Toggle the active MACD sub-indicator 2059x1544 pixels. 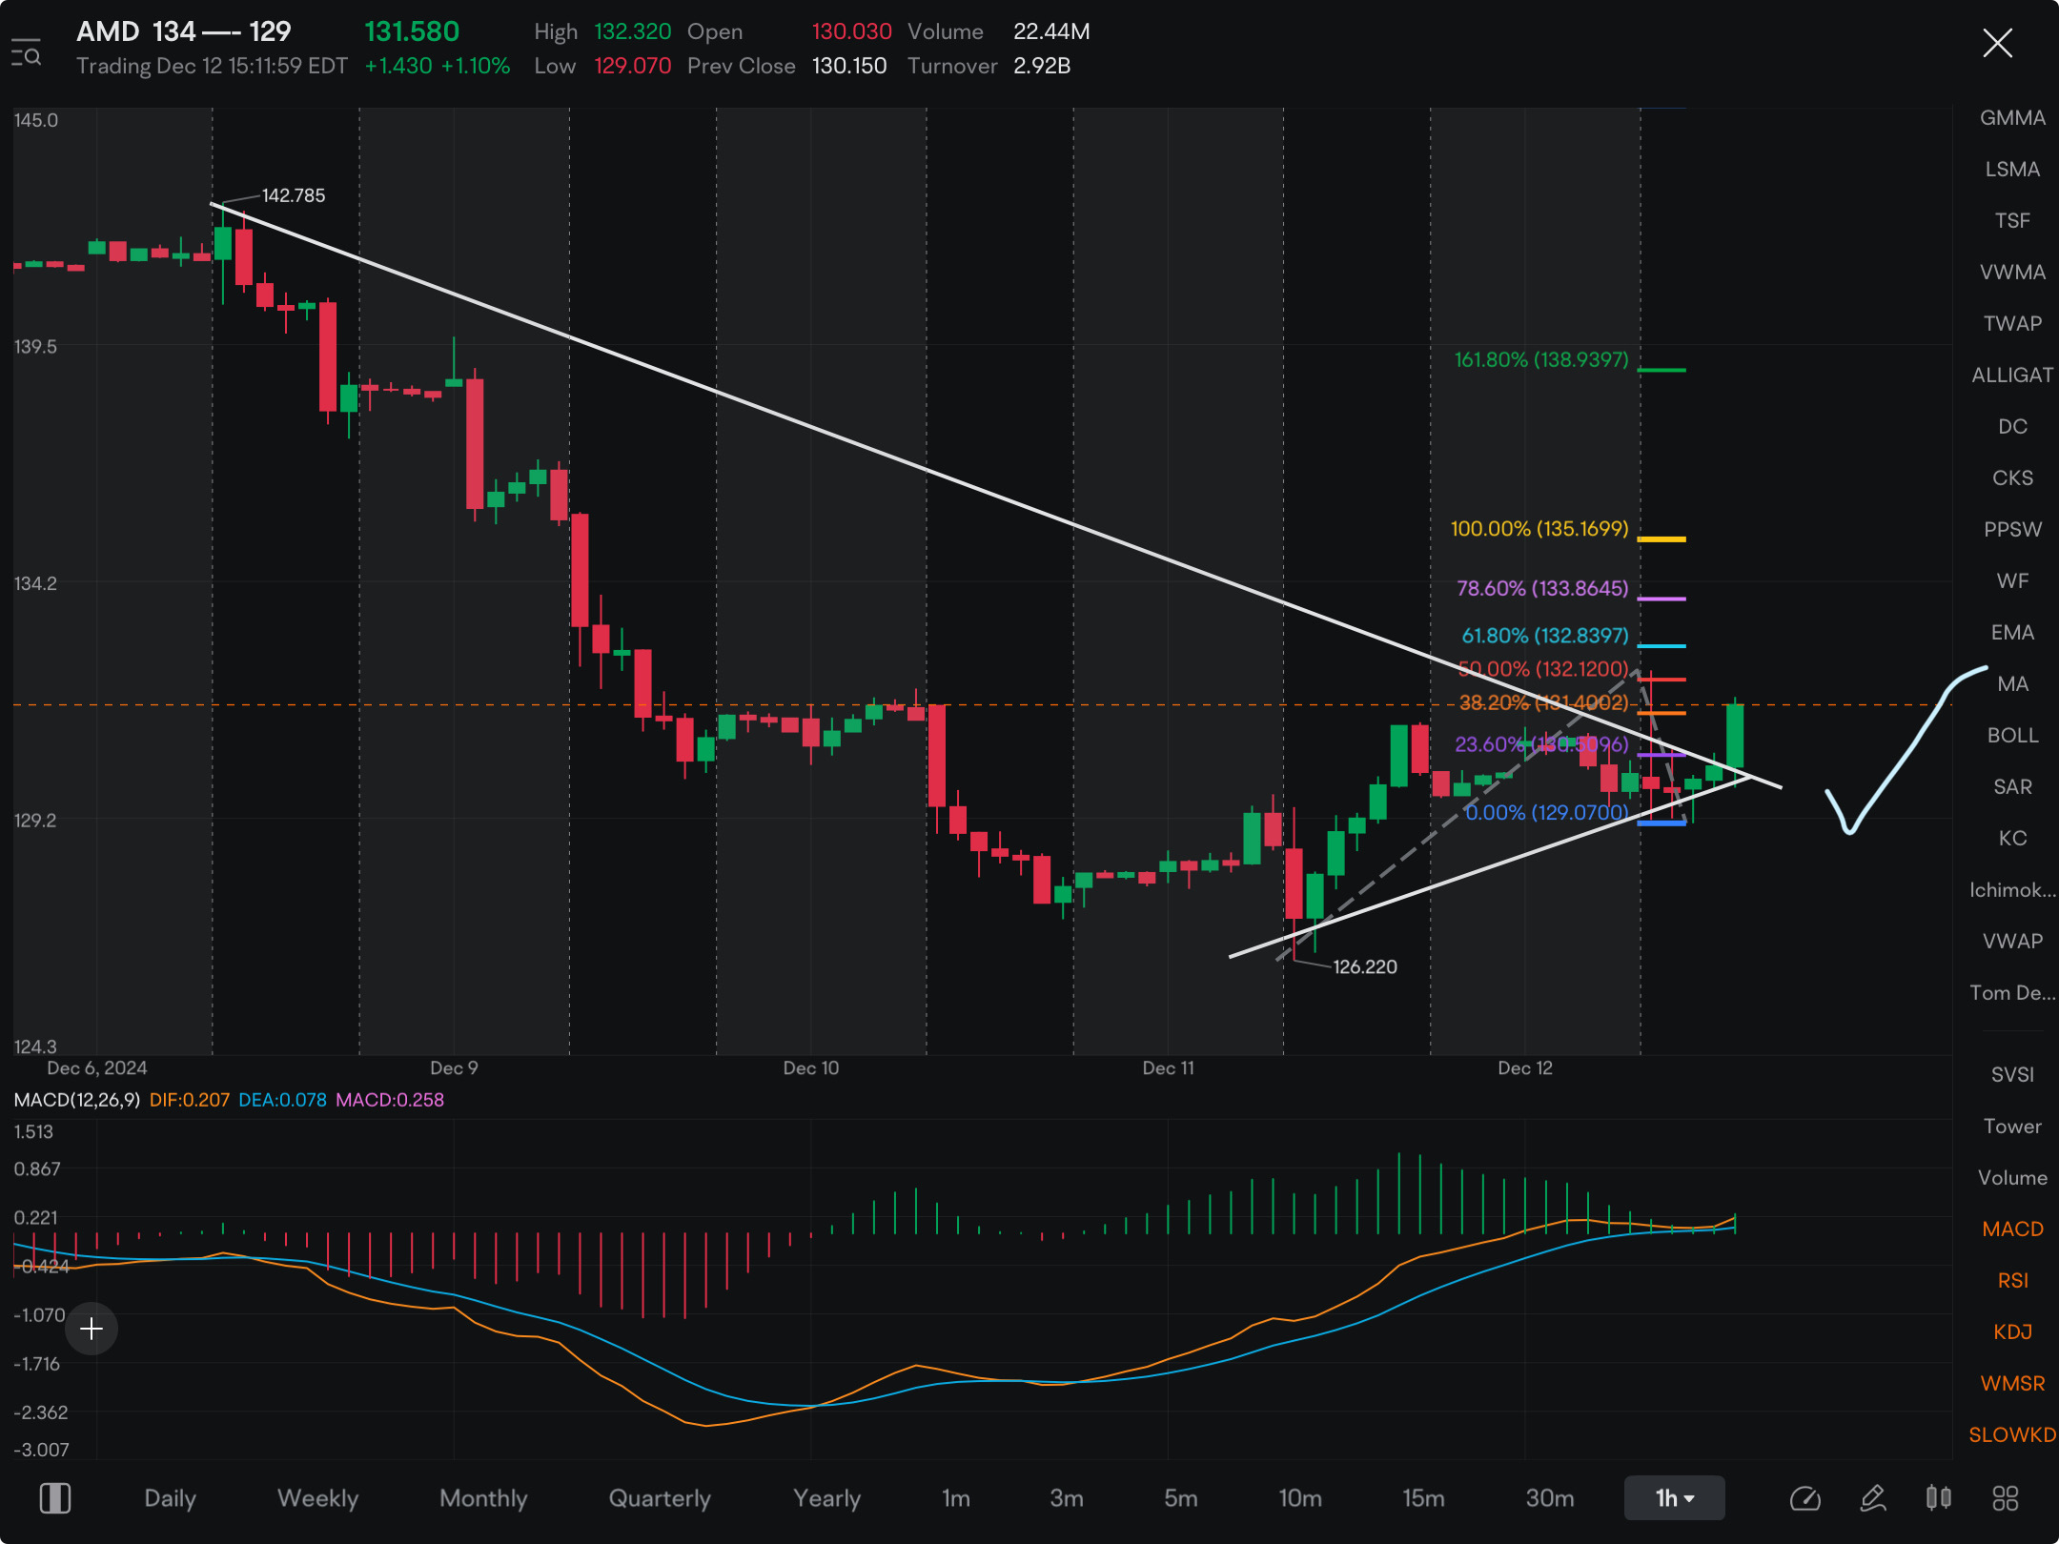click(x=2012, y=1229)
